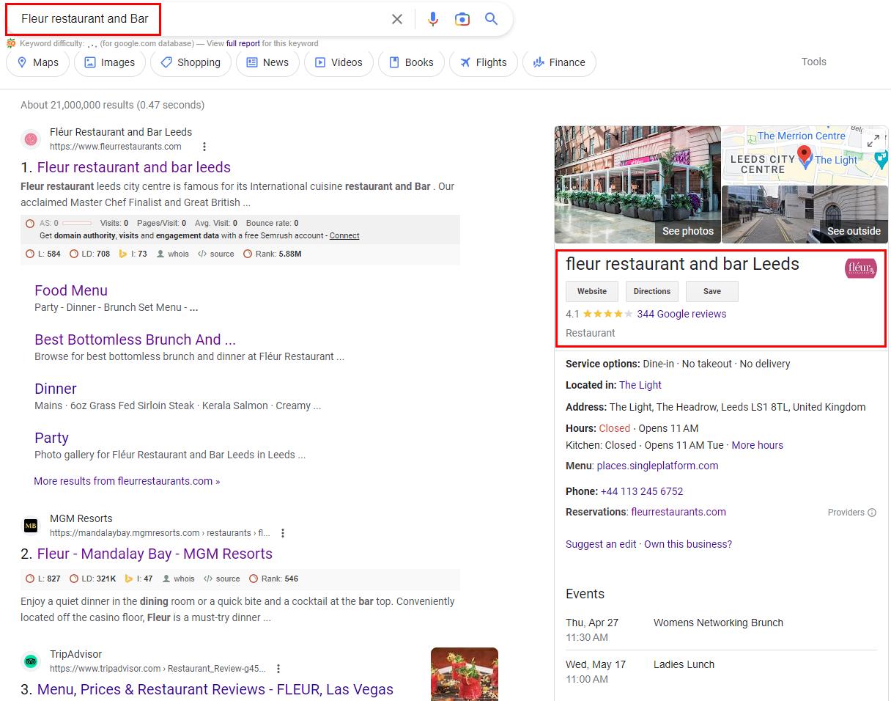Expand the map with the arrows icon
The image size is (891, 701).
(x=873, y=140)
